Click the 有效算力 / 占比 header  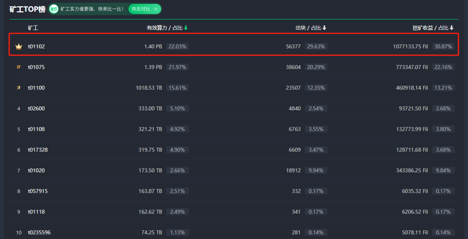click(164, 28)
